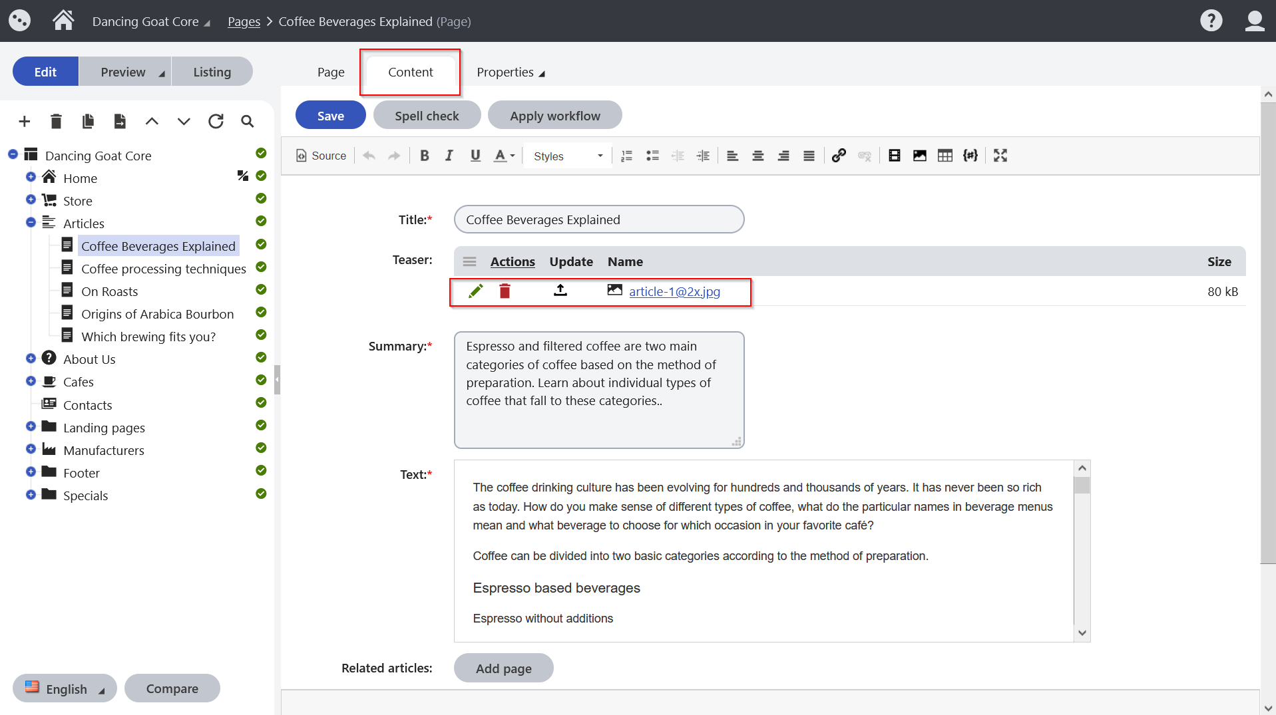The image size is (1276, 715).
Task: Save the page content
Action: click(330, 114)
